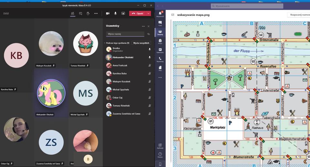The image size is (310, 167).
Task: Raise your hand in the meeting
Action: pos(88,14)
